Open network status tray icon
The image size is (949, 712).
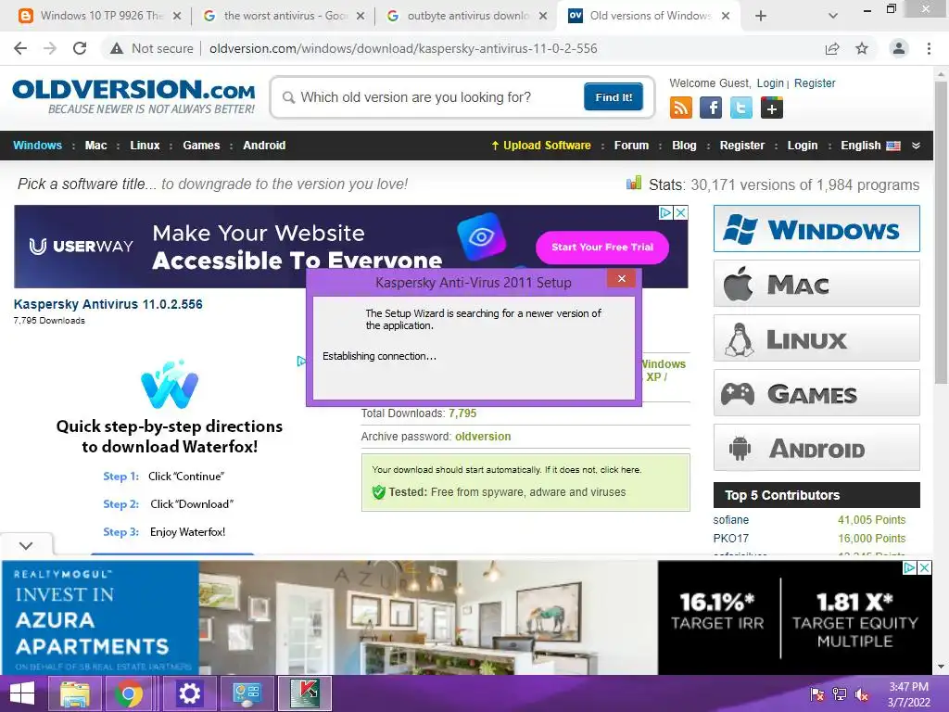tap(840, 694)
